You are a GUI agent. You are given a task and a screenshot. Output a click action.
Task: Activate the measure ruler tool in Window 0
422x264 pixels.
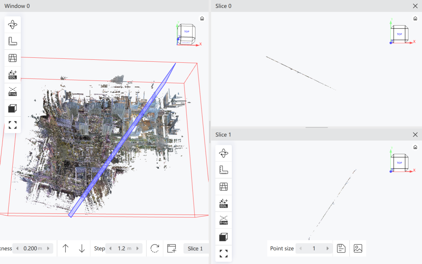(x=13, y=41)
